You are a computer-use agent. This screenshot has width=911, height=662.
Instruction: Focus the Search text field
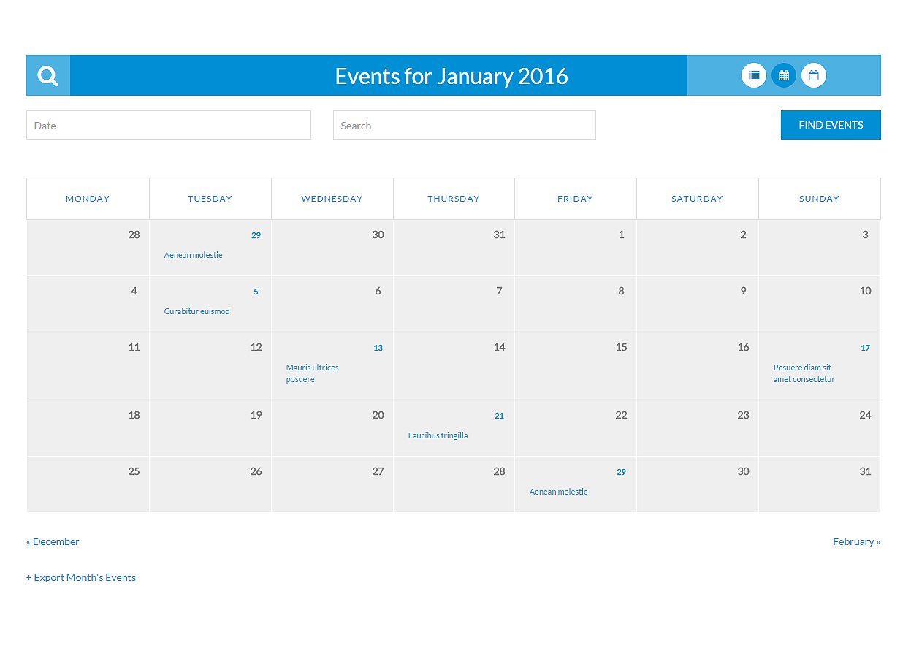click(465, 125)
